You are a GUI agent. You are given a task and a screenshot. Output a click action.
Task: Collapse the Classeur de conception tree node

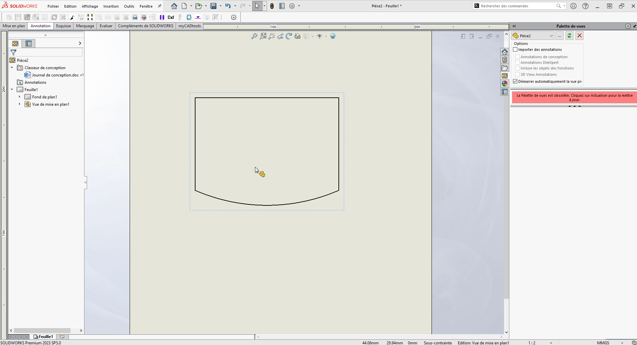12,67
